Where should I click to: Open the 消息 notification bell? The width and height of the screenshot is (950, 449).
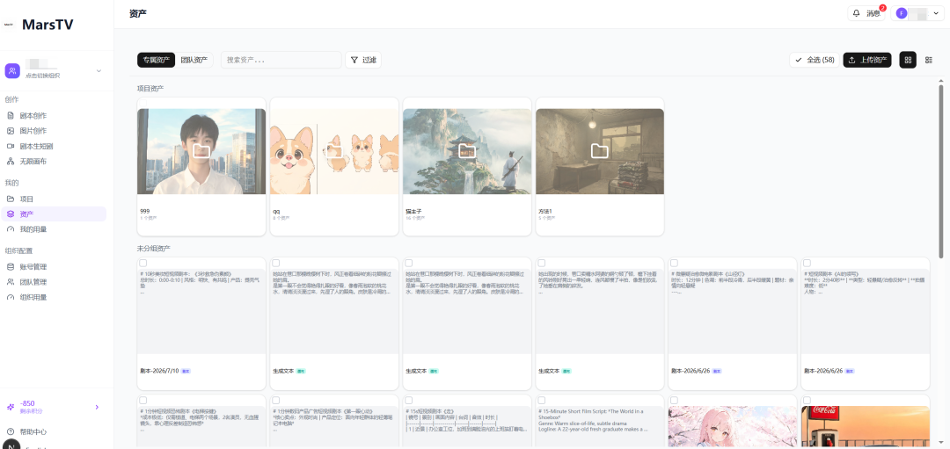tap(856, 12)
